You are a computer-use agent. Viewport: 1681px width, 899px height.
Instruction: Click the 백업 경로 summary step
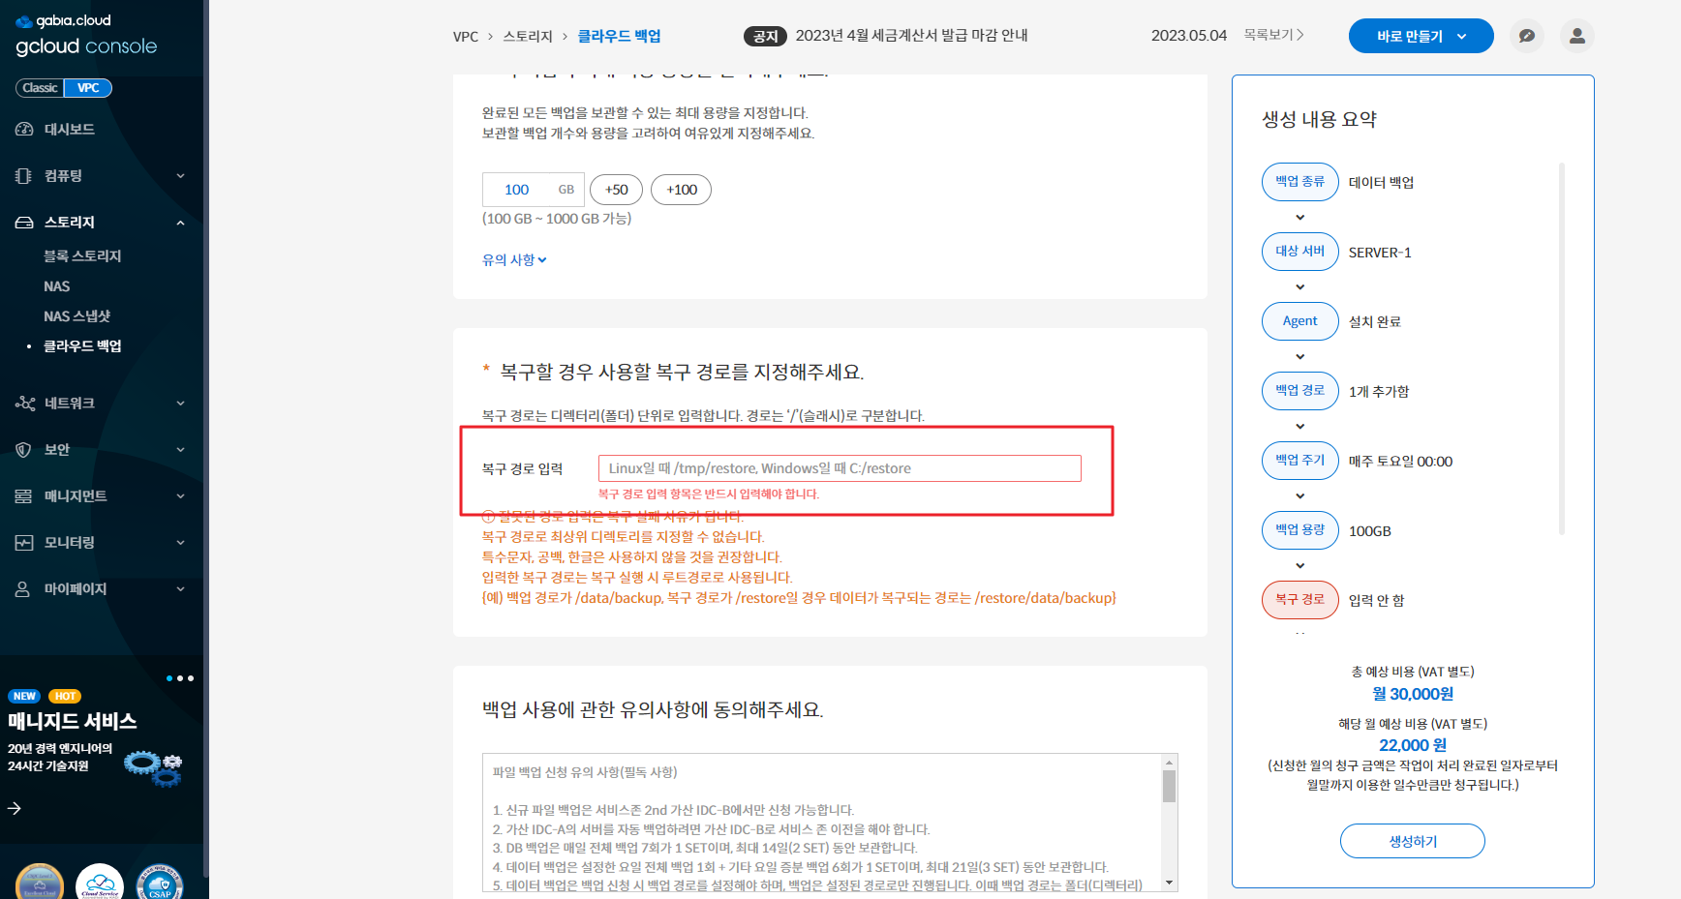(1300, 391)
